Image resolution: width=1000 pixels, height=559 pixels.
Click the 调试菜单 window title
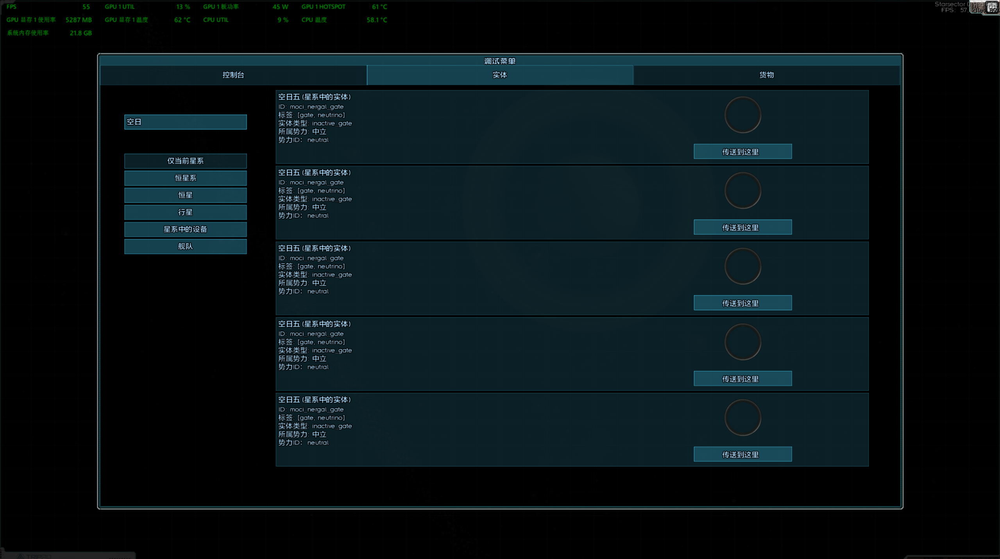[500, 61]
